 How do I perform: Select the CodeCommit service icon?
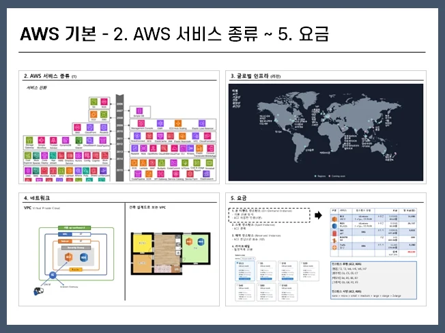click(173, 163)
